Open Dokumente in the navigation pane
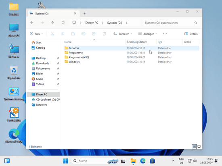The width and height of the screenshot is (222, 166). 43,68
